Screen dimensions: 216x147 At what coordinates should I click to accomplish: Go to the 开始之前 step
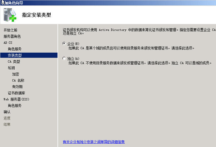click(10, 30)
